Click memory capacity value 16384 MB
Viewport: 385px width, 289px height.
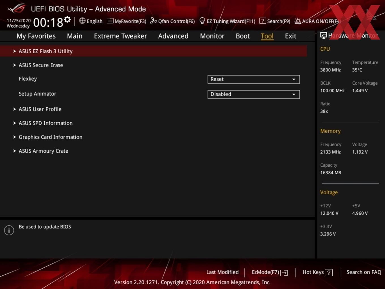coord(331,173)
